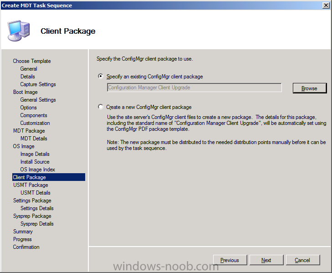Select the Components step

click(34, 115)
